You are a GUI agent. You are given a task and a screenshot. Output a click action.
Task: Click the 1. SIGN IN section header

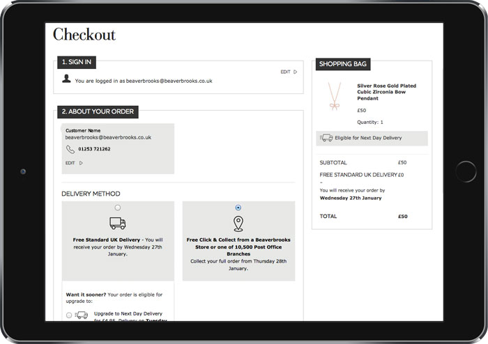tap(77, 62)
